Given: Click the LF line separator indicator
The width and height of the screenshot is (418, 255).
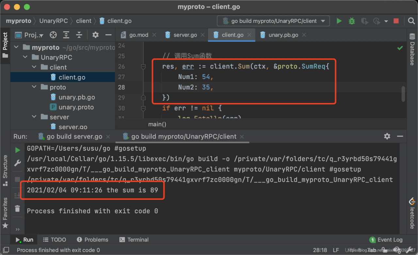Looking at the screenshot, I should 336,250.
